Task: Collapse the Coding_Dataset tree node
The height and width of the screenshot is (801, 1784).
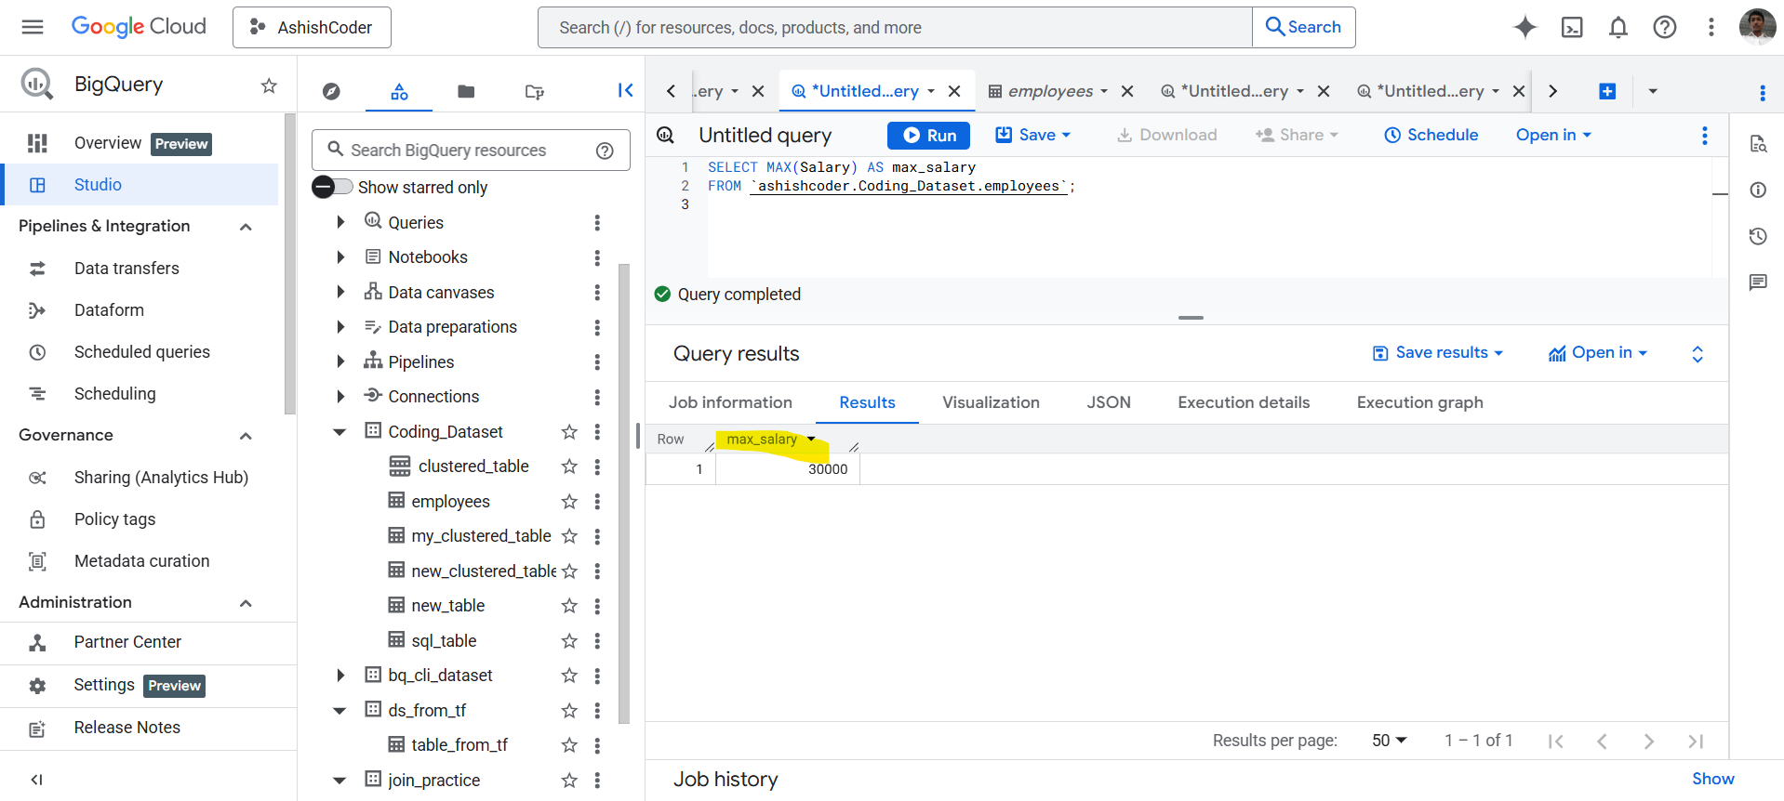Action: [x=340, y=432]
